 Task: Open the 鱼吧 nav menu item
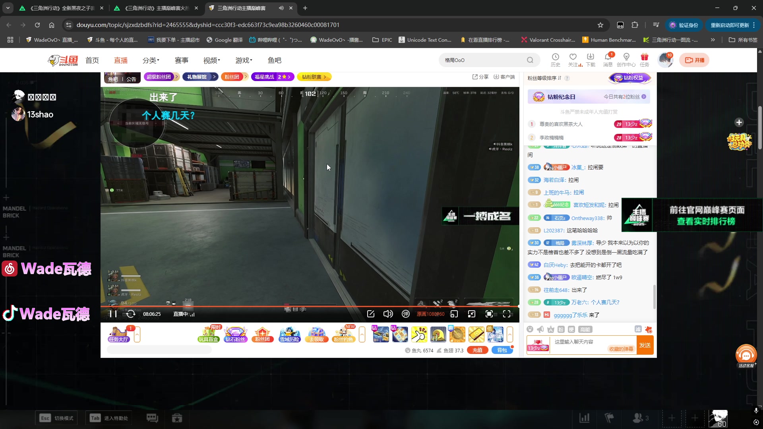[x=274, y=60]
